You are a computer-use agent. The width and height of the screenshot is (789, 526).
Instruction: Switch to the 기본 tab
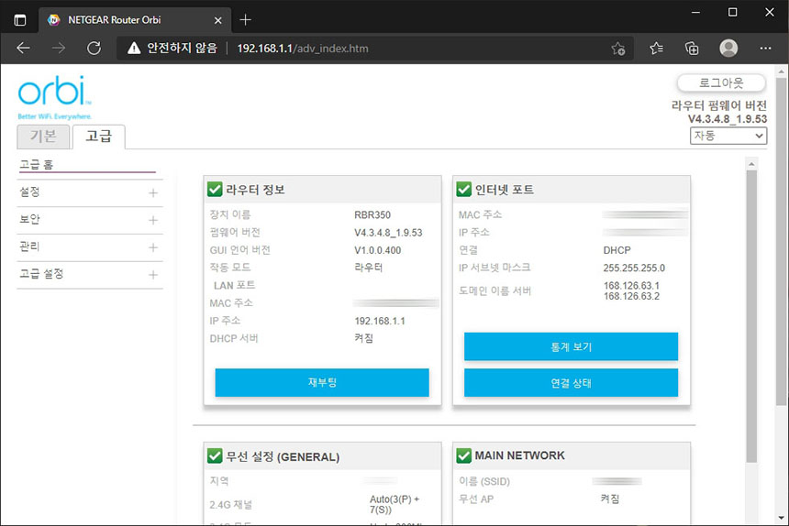(x=43, y=137)
